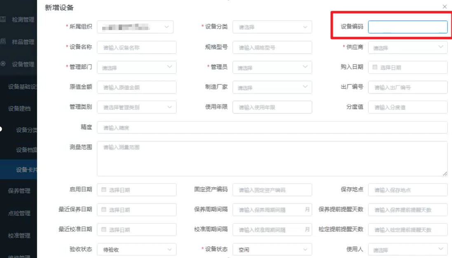
Task: Close the 新增设备 dialog
Action: pyautogui.click(x=445, y=7)
